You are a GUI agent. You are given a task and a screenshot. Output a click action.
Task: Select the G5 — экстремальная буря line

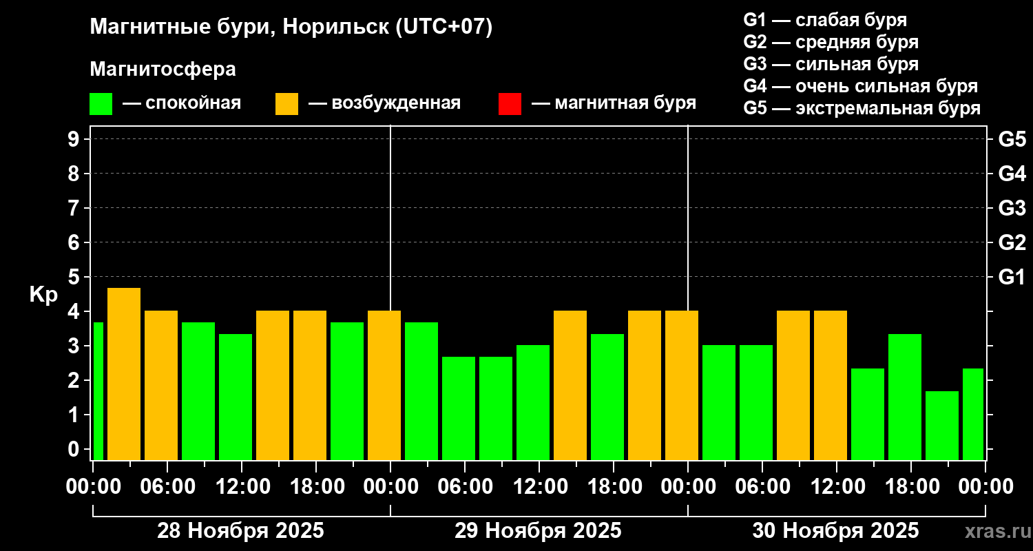(x=862, y=108)
